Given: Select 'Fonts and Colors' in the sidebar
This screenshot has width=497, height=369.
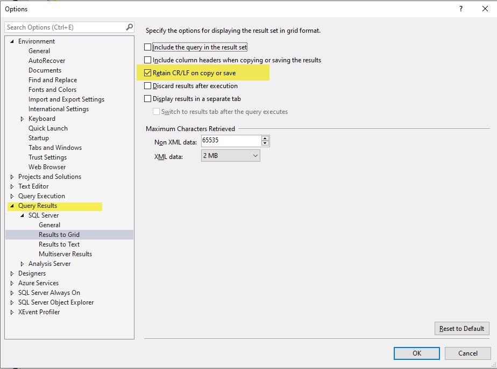Looking at the screenshot, I should (x=52, y=89).
